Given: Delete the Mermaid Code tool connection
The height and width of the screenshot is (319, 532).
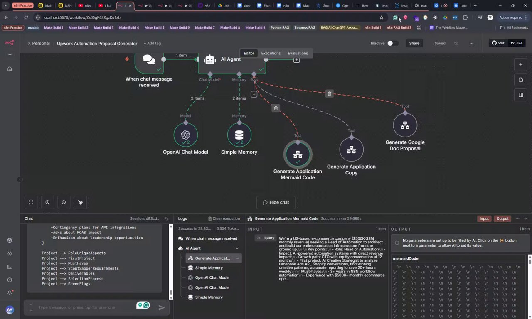Looking at the screenshot, I should [x=276, y=108].
